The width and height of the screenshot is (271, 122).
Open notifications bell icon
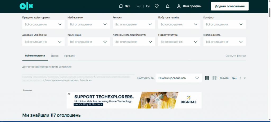168,6
